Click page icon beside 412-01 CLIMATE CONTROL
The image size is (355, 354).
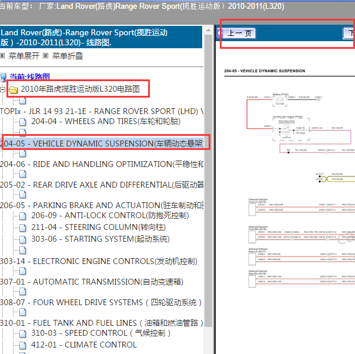(x=23, y=346)
